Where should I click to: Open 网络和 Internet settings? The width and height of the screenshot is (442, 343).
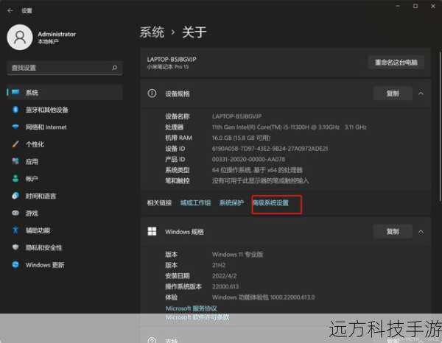[x=65, y=127]
